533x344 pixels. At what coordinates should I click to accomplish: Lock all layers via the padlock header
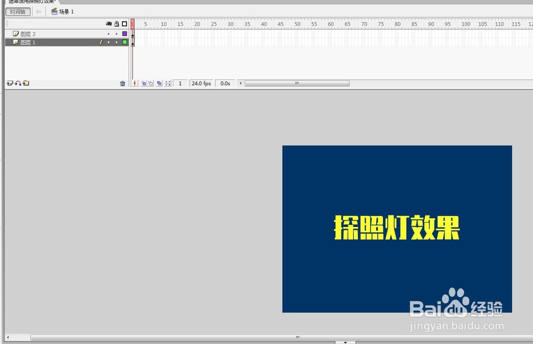[x=116, y=23]
